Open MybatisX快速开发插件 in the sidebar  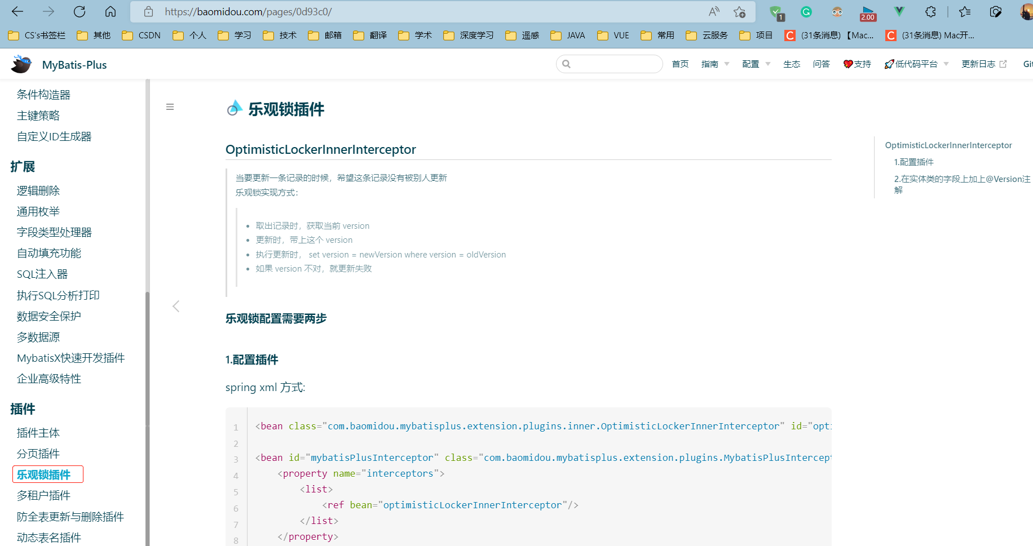click(71, 358)
